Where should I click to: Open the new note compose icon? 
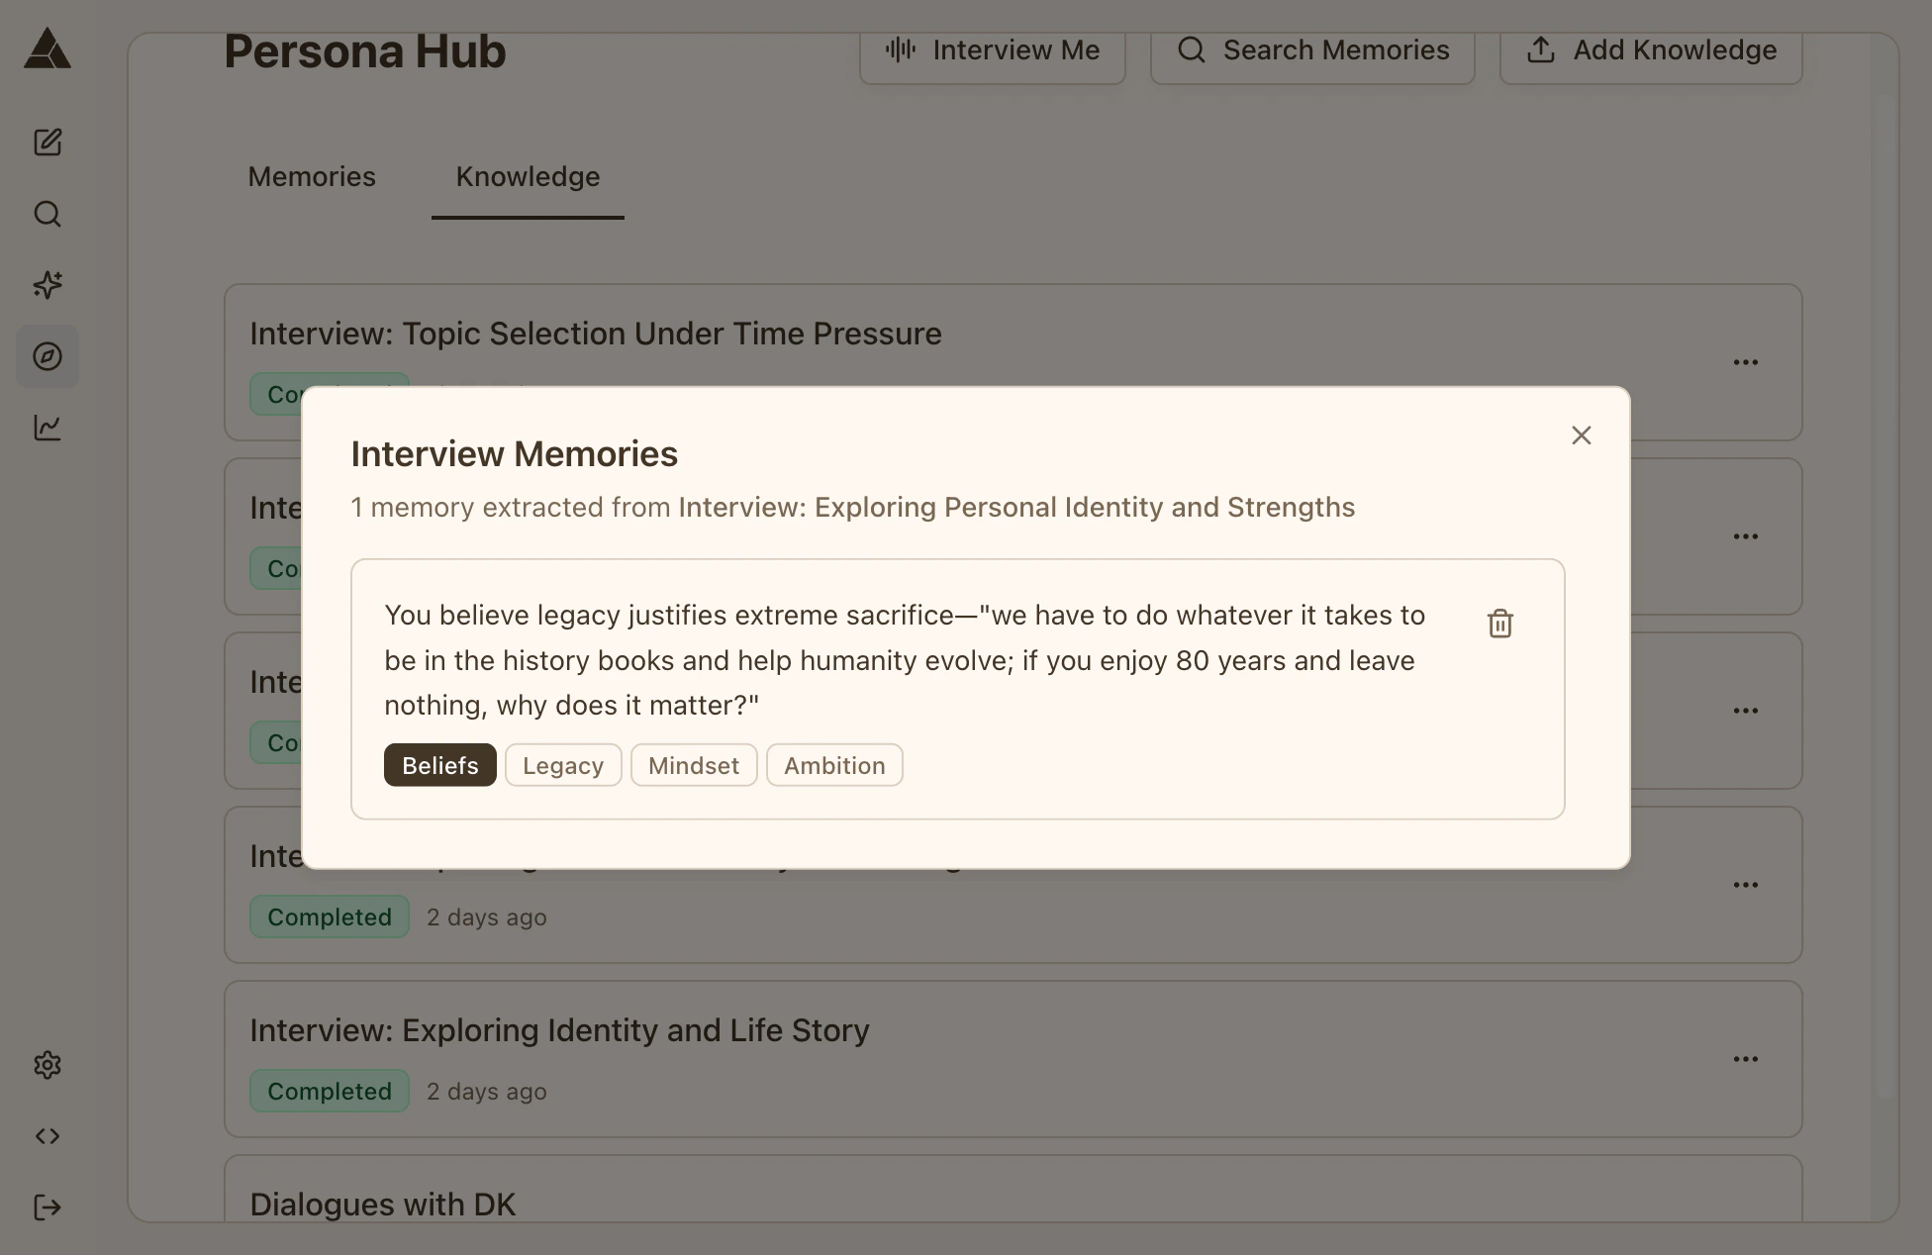click(x=48, y=143)
